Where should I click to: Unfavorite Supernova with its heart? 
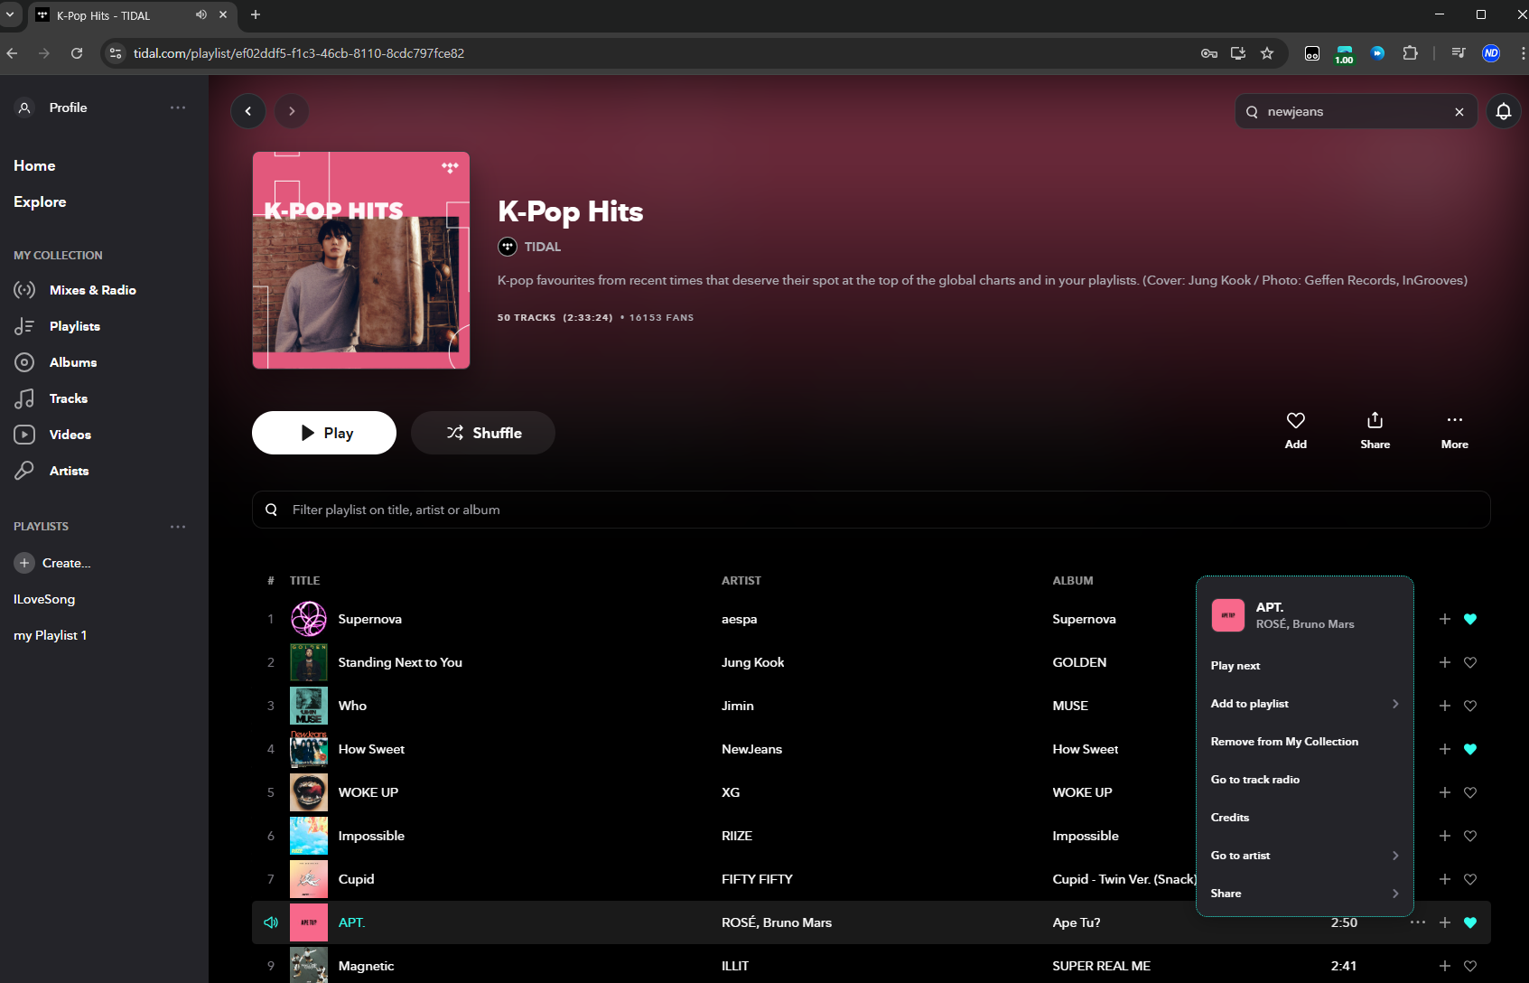tap(1470, 619)
